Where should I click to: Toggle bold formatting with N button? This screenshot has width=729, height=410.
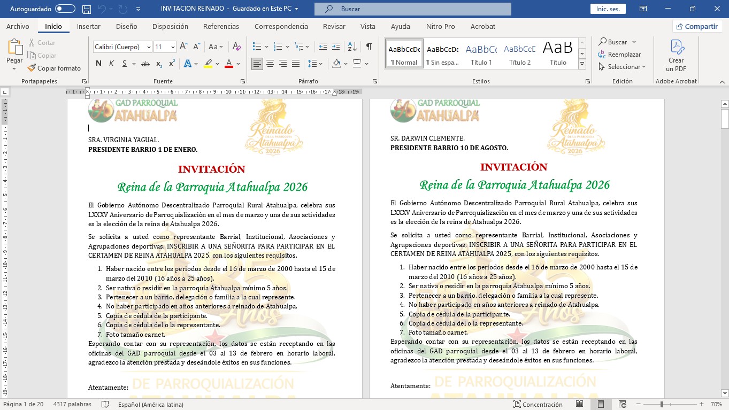pos(98,64)
